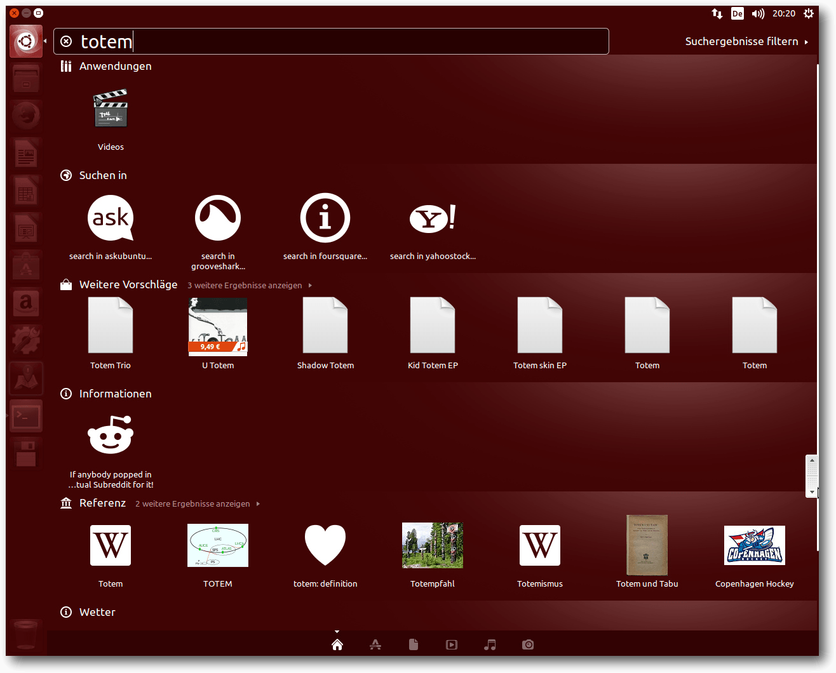
Task: Open the Totem und Tabu book
Action: tap(647, 545)
